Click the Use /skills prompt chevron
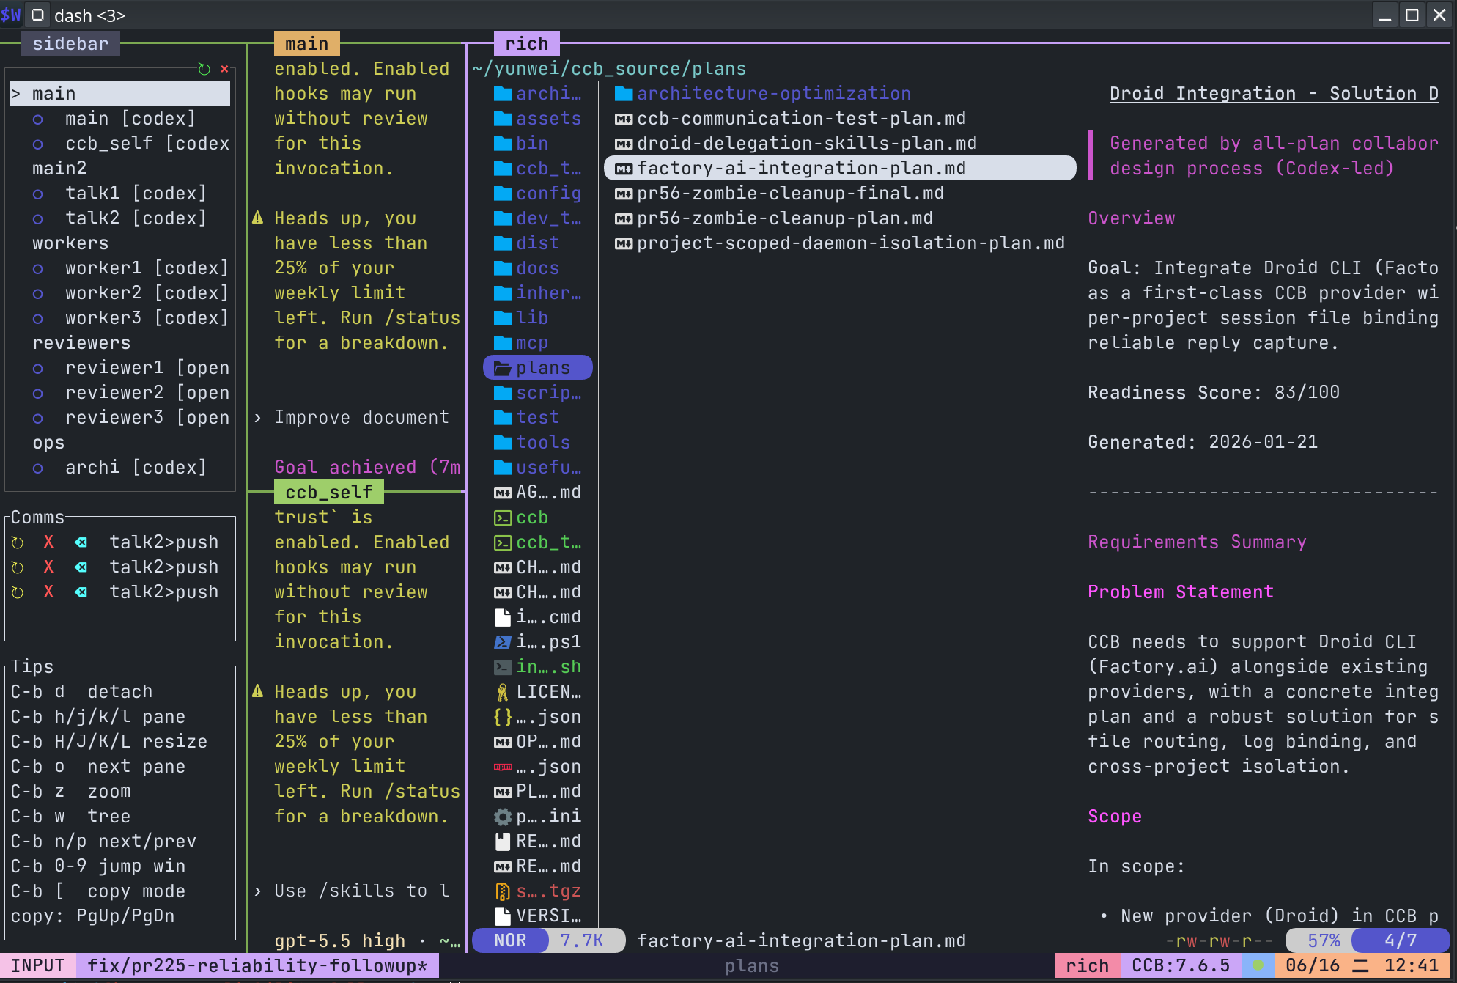This screenshot has width=1457, height=983. coord(258,891)
